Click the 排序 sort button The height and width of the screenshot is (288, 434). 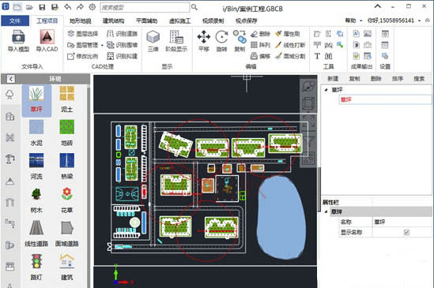[x=398, y=79]
